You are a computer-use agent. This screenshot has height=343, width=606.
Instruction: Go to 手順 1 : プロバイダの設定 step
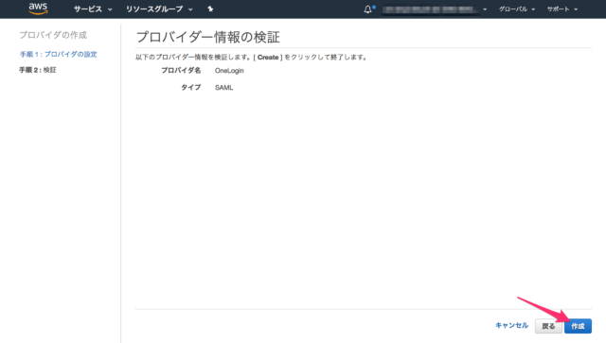point(59,55)
